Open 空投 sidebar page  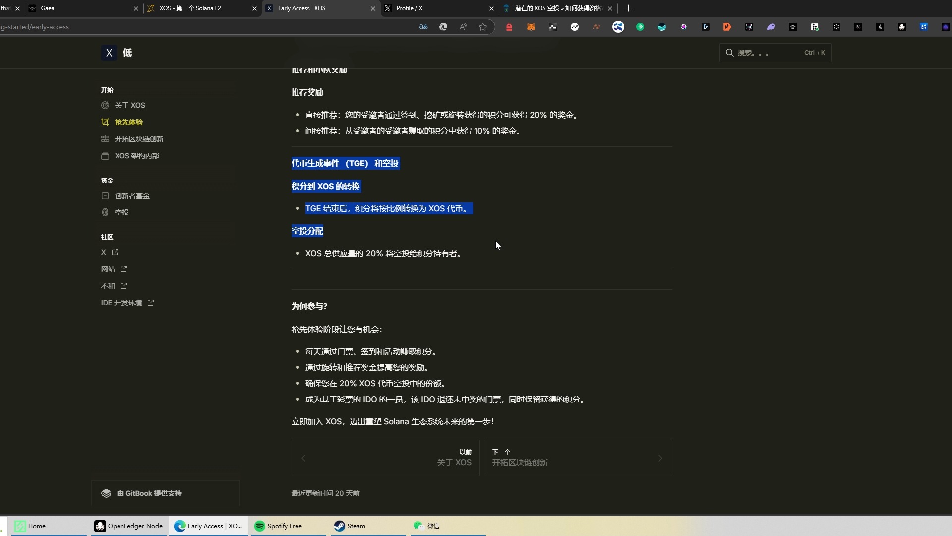point(122,212)
